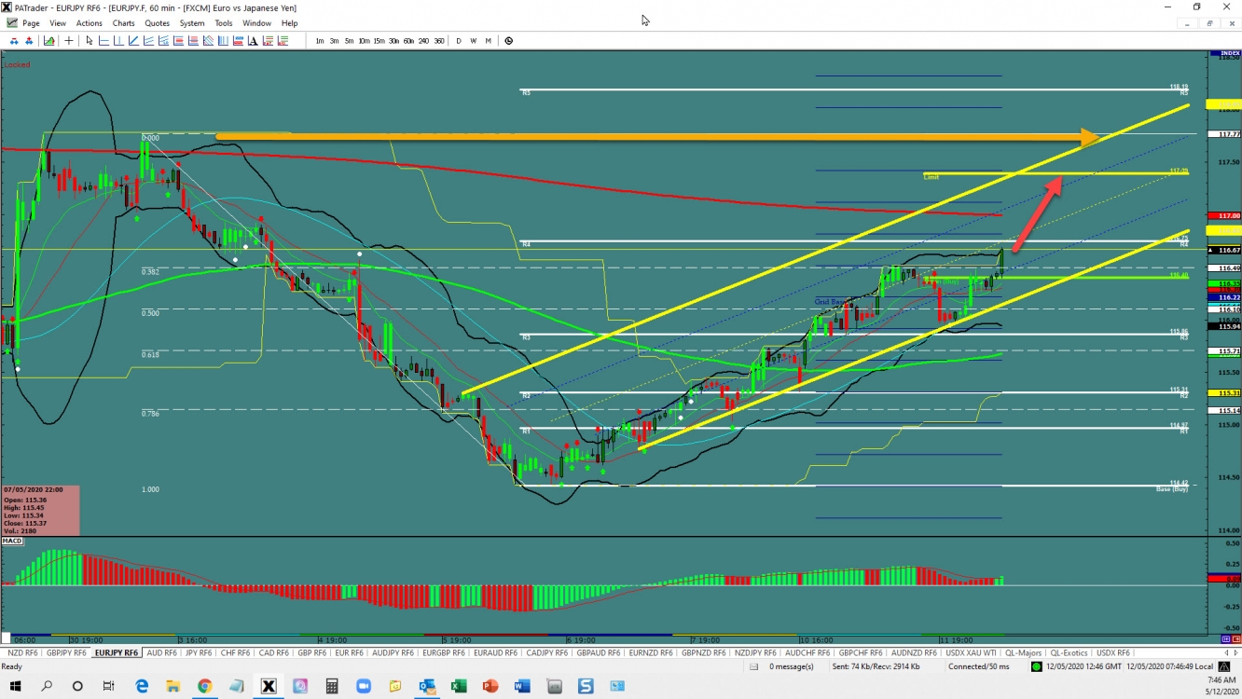
Task: Click the red 'Locked' label on chart
Action: [x=17, y=64]
